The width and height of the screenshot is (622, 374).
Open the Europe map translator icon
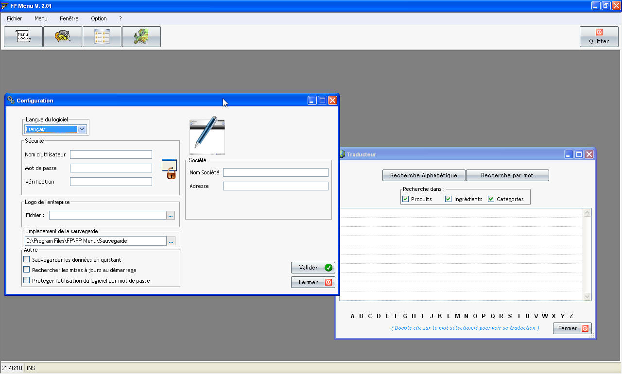click(141, 36)
